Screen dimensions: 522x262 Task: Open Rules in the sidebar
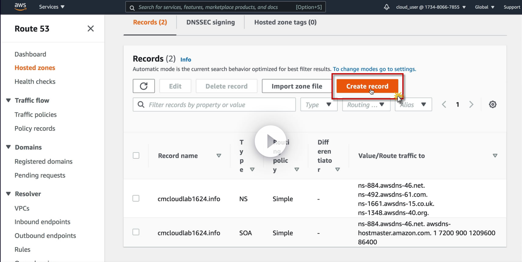point(23,249)
